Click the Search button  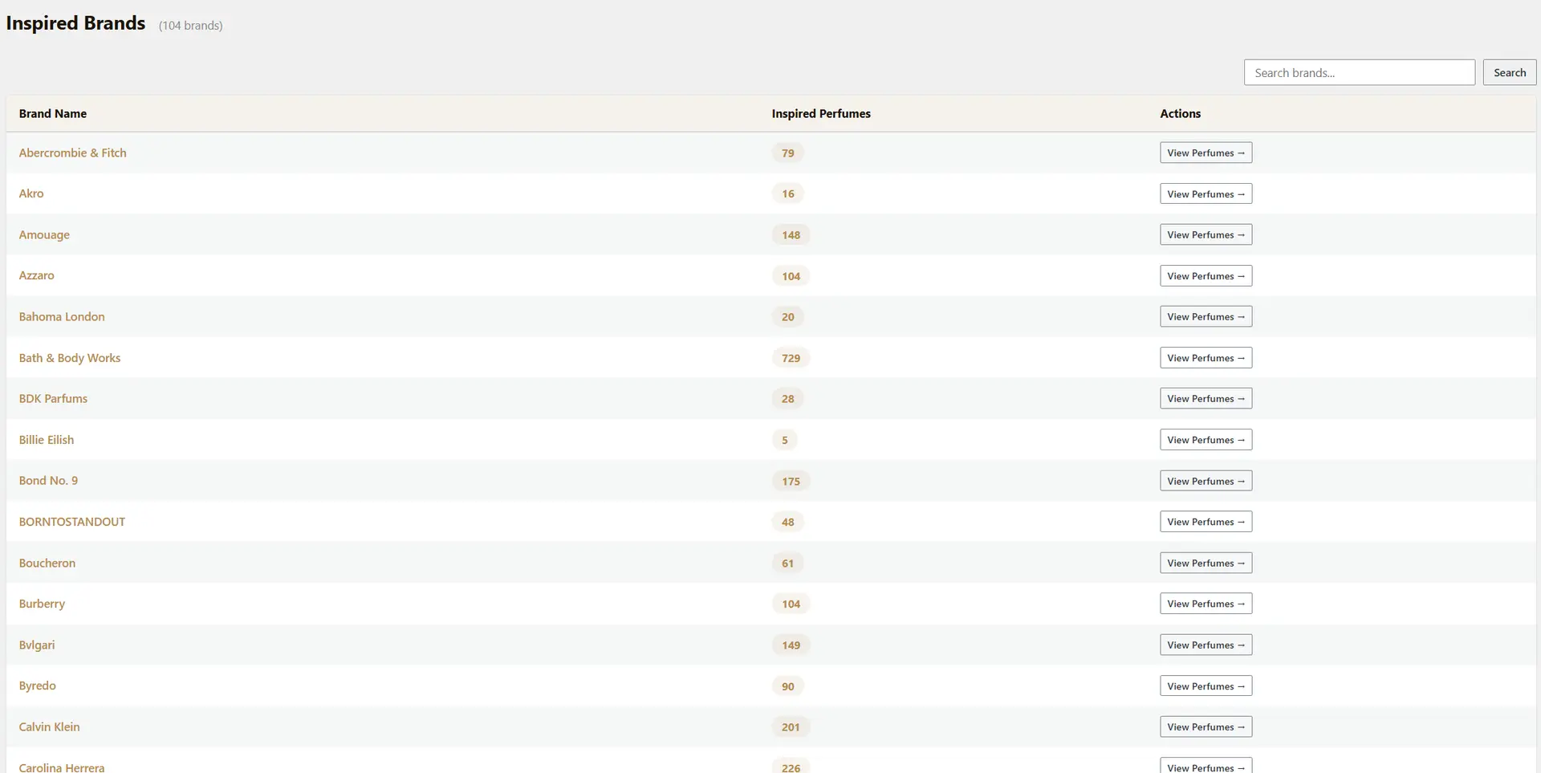(x=1509, y=72)
